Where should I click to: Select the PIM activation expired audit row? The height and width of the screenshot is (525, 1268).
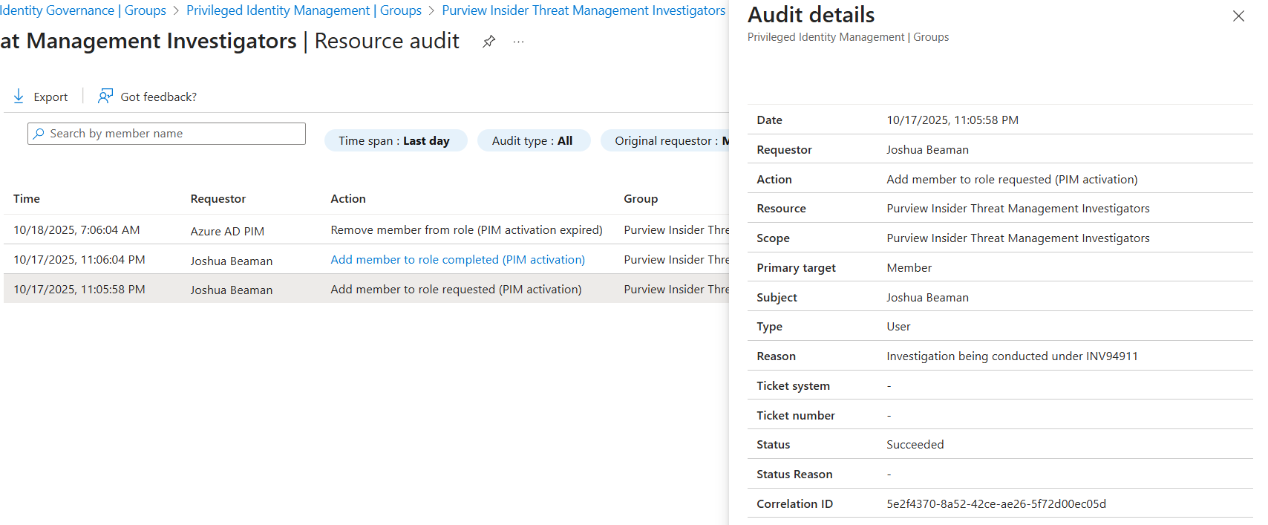[466, 230]
